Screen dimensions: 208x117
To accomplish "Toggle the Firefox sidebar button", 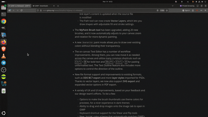I will point(10,10).
